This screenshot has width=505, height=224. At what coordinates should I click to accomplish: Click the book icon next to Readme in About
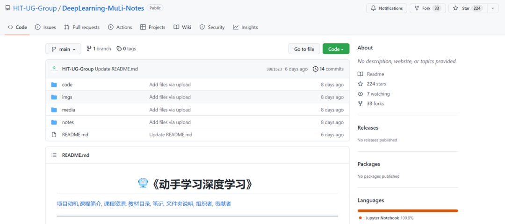pos(360,74)
